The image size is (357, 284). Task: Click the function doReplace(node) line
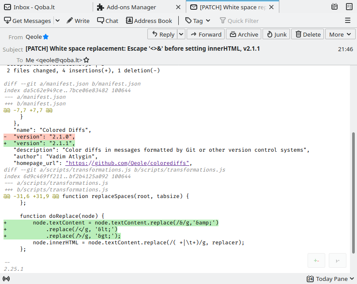tap(62, 216)
